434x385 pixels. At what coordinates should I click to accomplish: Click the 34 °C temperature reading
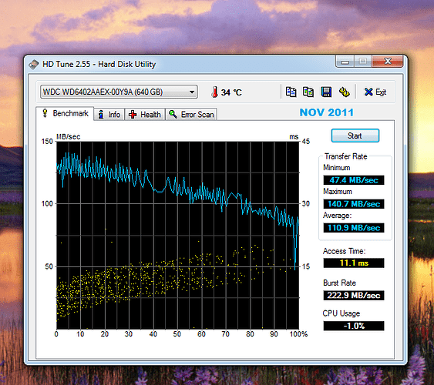coord(231,92)
